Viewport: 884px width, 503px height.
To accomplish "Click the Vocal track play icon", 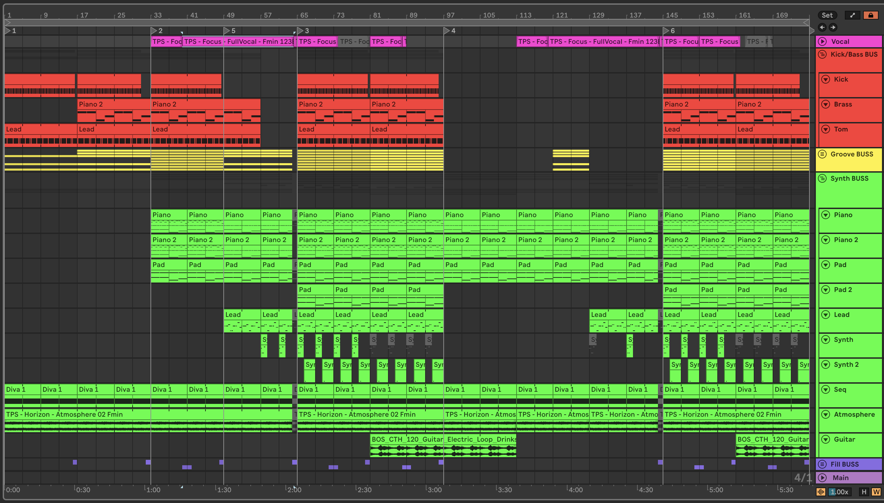I will pos(823,41).
